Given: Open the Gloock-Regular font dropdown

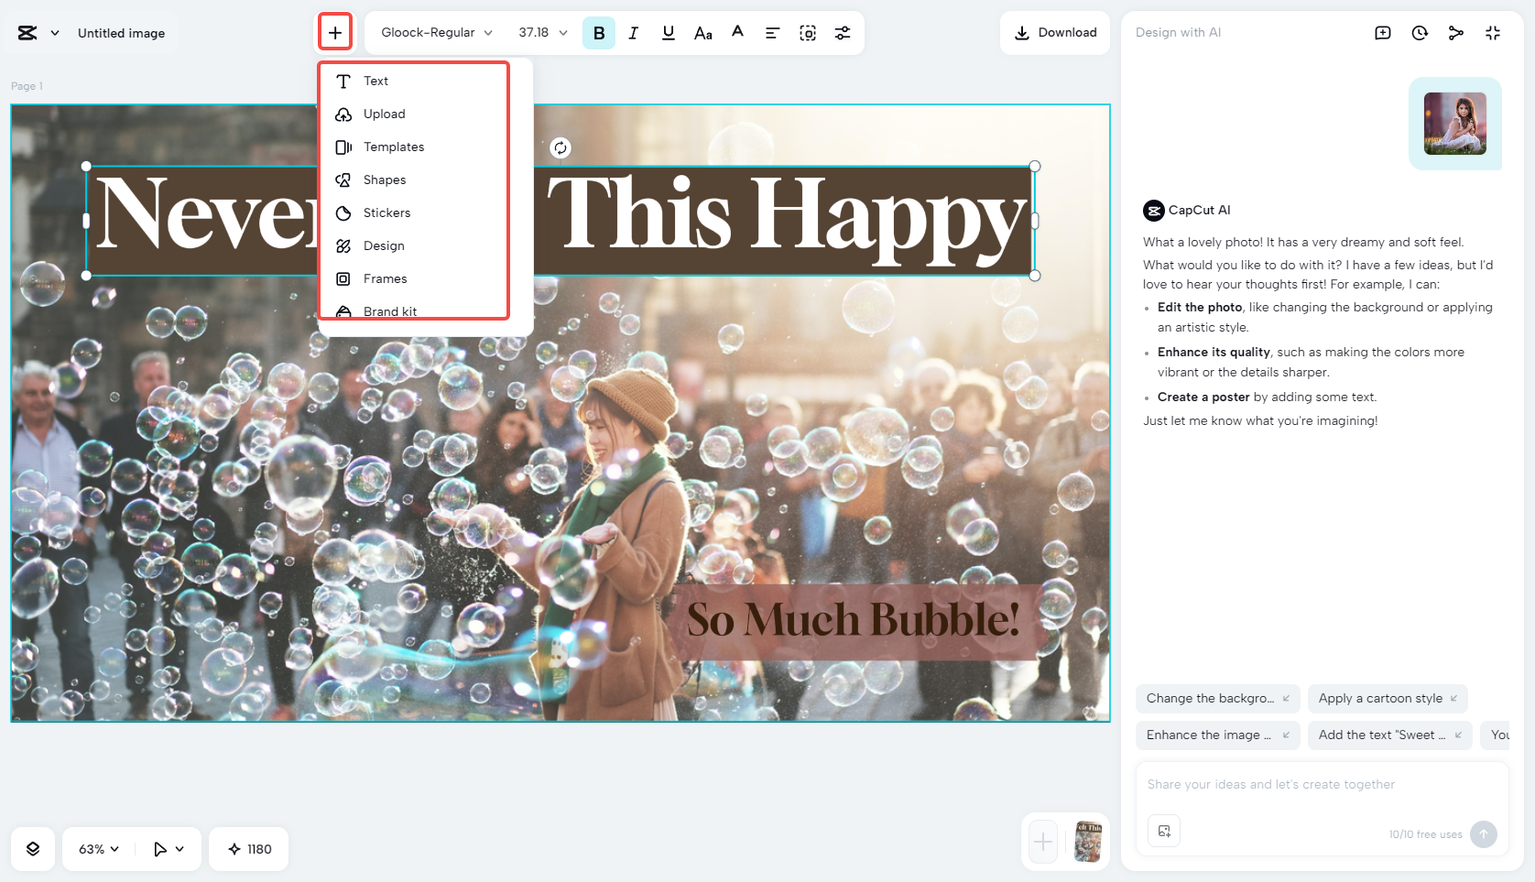Looking at the screenshot, I should pyautogui.click(x=434, y=32).
